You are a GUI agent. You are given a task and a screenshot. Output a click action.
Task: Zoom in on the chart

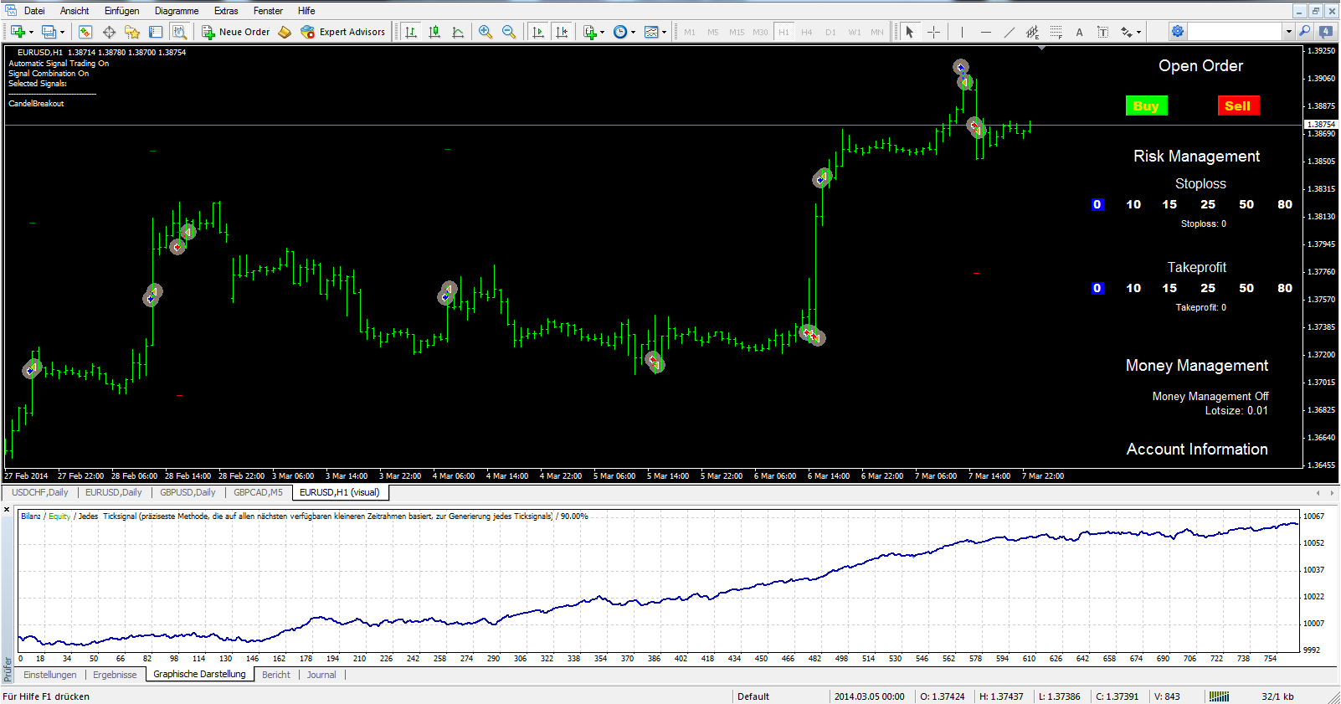486,32
